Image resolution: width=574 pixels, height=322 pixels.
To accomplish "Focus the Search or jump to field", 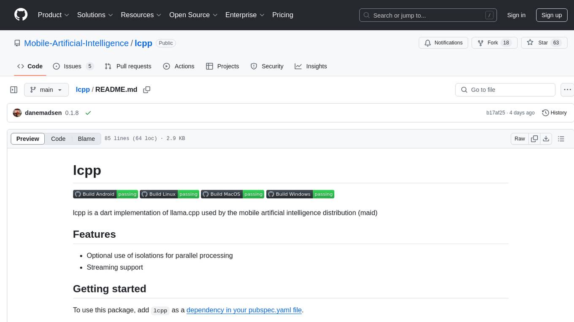I will point(428,15).
